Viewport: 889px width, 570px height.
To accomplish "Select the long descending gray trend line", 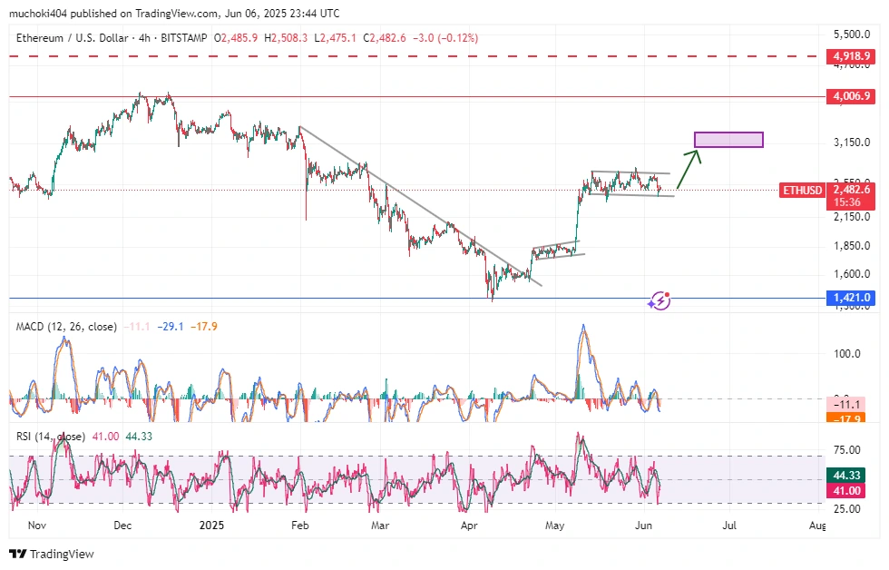I will pos(417,204).
